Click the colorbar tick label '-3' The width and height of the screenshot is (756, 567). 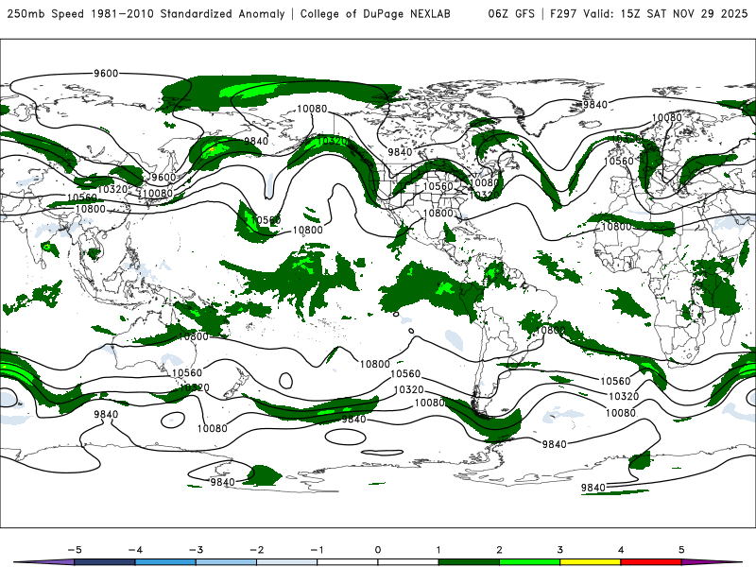[196, 550]
